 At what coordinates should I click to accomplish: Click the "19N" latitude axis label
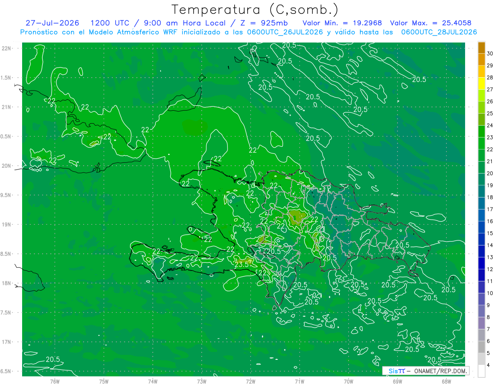[7, 225]
